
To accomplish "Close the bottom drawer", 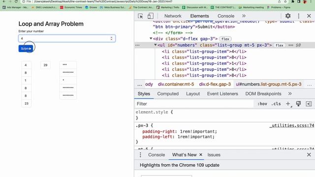I will [x=309, y=155].
